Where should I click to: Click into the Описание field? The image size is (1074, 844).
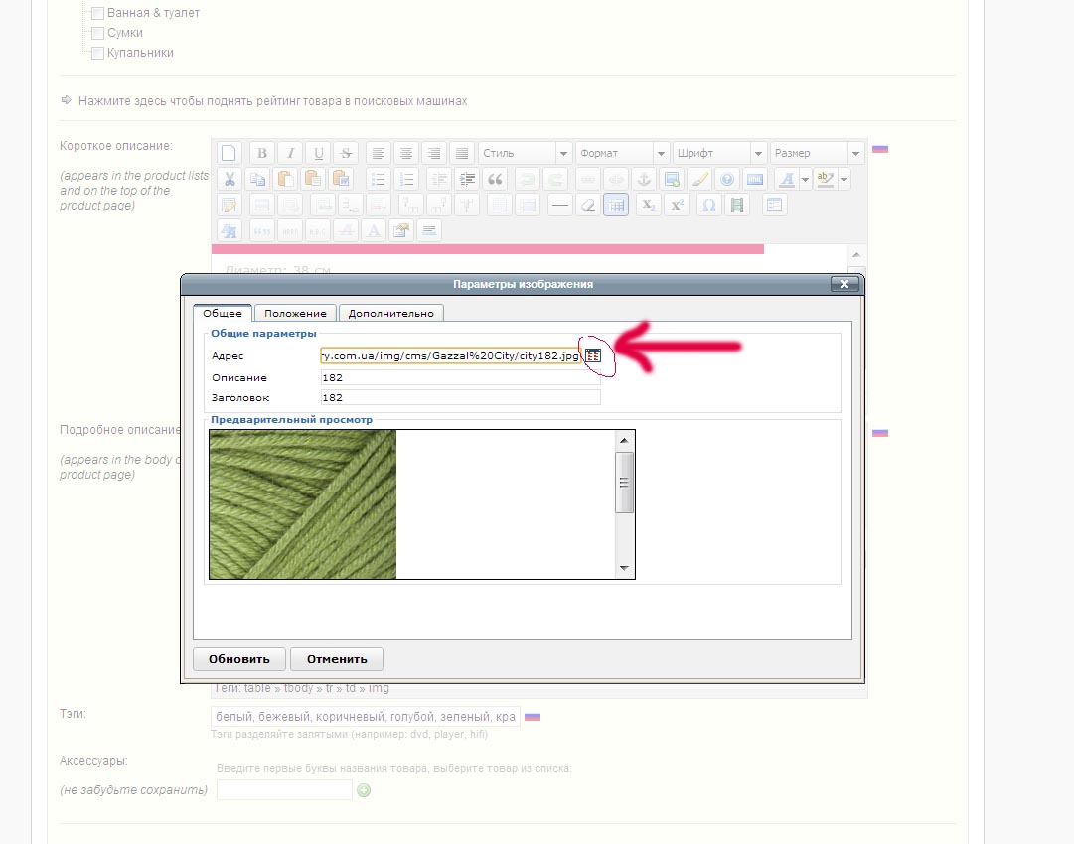coord(460,377)
